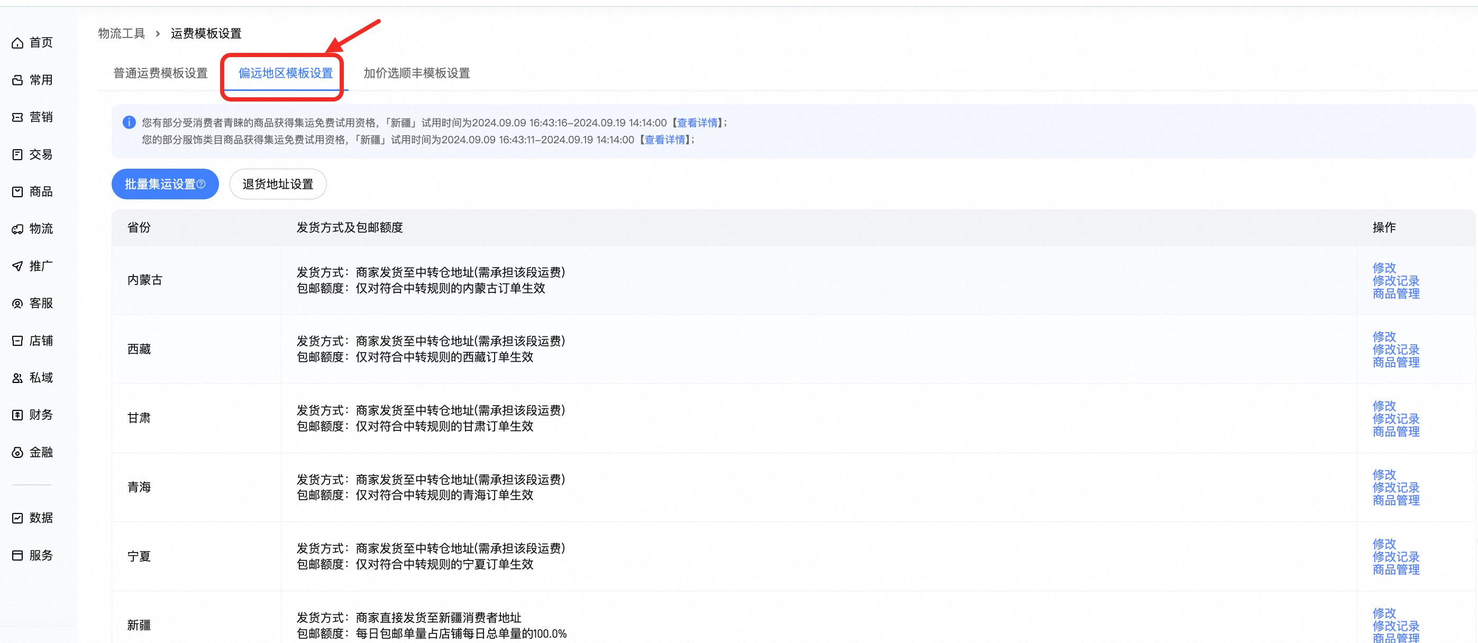Open the 首页 home icon in sidebar
1478x643 pixels.
[17, 43]
